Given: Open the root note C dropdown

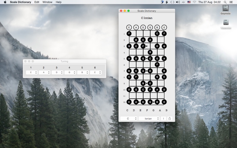Looking at the screenshot, I should pyautogui.click(x=129, y=119).
